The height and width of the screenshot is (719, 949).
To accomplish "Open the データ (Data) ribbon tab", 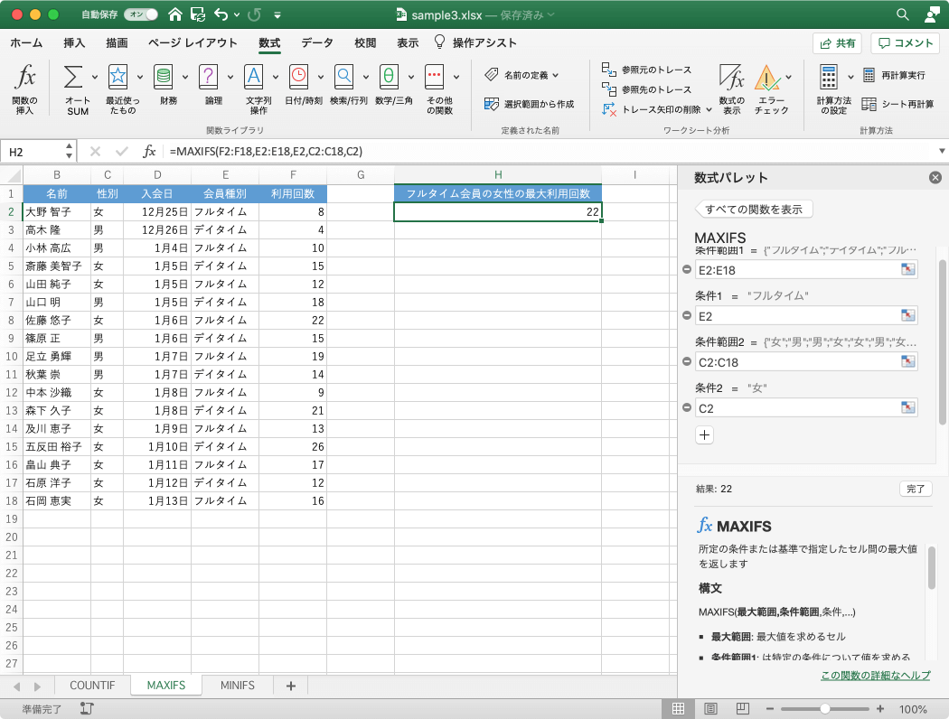I will tap(317, 43).
